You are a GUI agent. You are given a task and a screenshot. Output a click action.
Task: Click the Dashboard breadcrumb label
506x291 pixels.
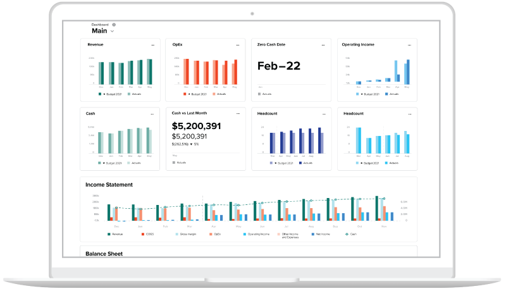coord(100,25)
